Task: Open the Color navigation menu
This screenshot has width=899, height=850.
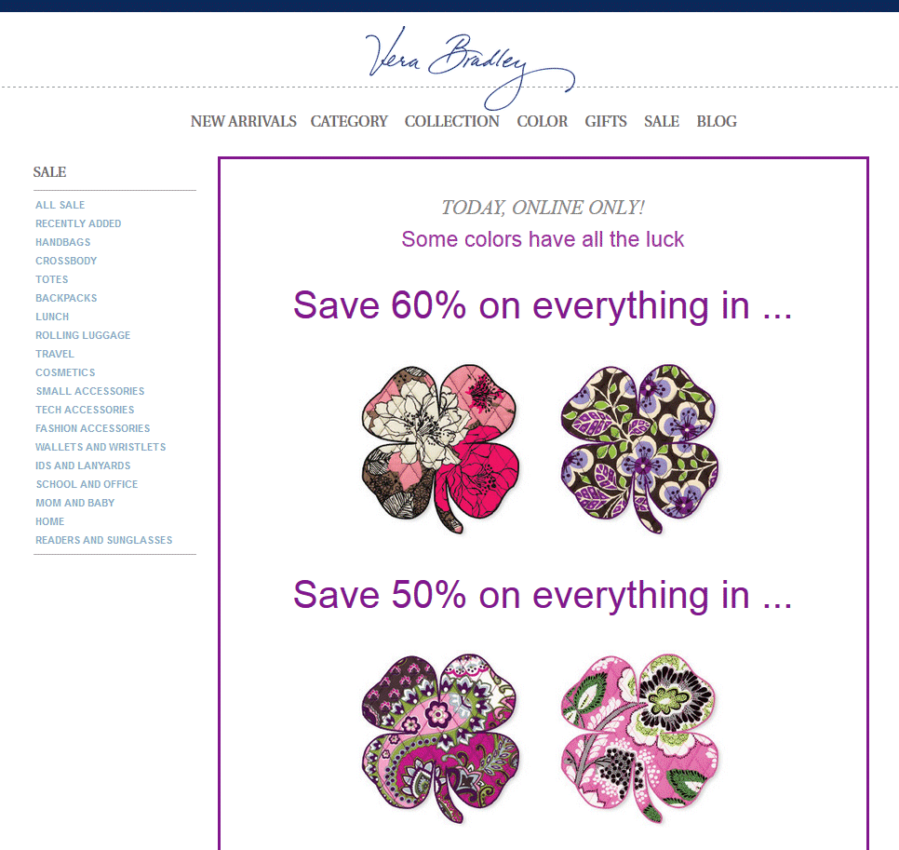Action: point(542,122)
